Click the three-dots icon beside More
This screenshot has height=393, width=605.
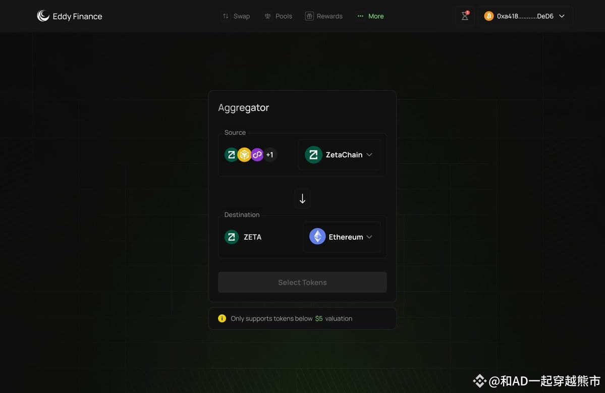[360, 16]
